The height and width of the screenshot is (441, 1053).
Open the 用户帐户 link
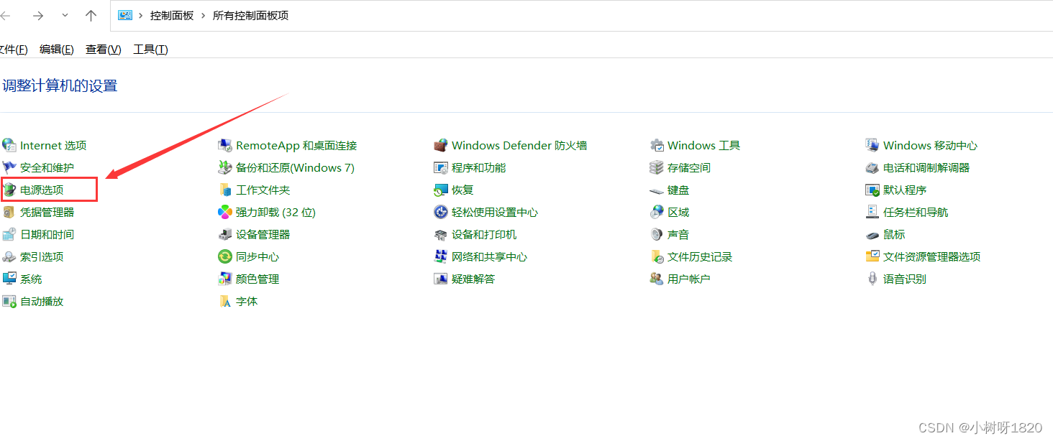click(x=689, y=279)
